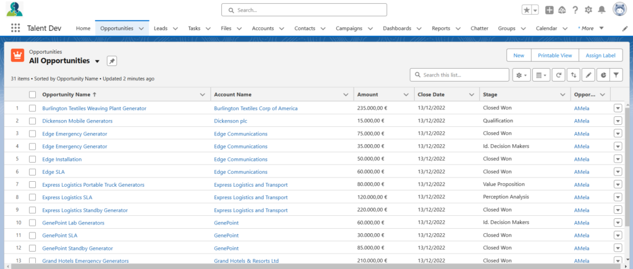Select checkbox for Edge Installation row
The image size is (633, 269).
click(x=32, y=159)
